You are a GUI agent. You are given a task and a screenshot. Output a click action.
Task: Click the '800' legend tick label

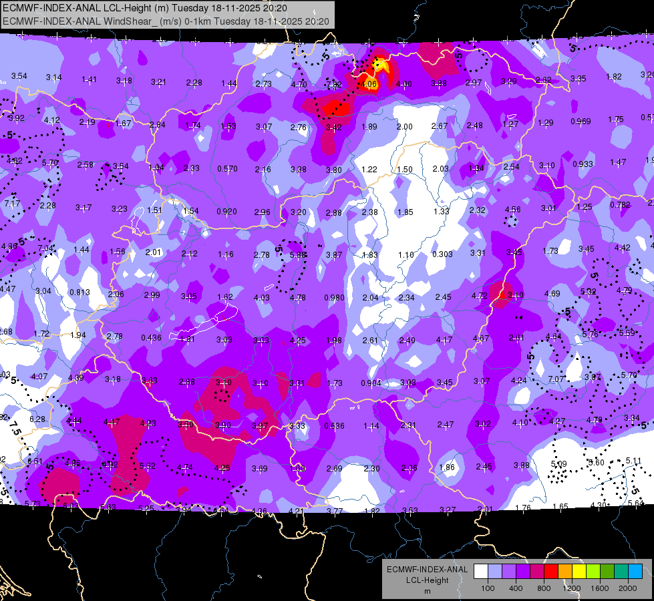click(544, 588)
